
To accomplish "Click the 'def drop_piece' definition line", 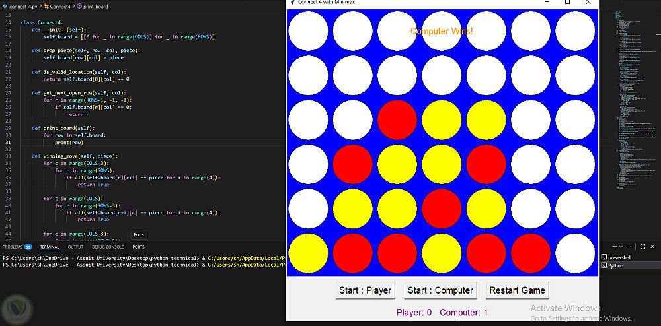I will 86,51.
